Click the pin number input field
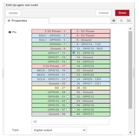The width and height of the screenshot is (139, 139). click(x=70, y=122)
